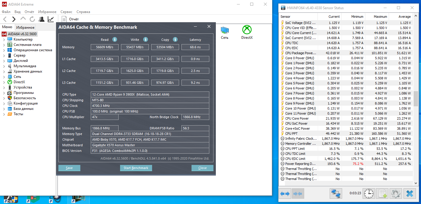Click the info icon next to Copy
Image resolution: width=421 pixels, height=204 pixels.
(x=175, y=39)
